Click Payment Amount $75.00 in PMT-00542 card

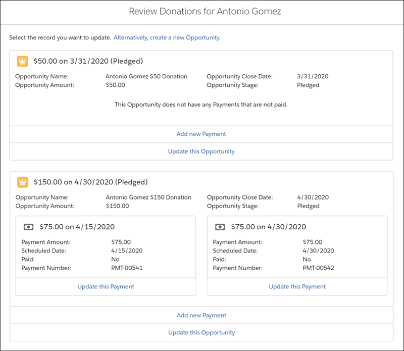coord(313,242)
